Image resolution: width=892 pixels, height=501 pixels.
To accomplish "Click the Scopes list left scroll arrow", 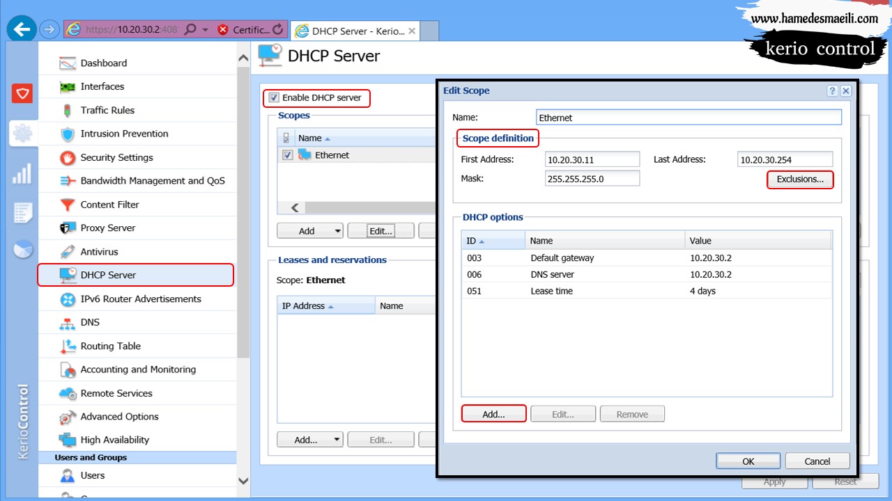I will 294,208.
